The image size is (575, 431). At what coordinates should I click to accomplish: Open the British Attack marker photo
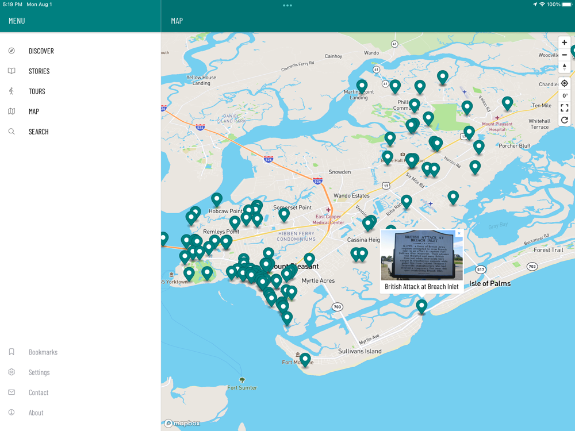[421, 255]
